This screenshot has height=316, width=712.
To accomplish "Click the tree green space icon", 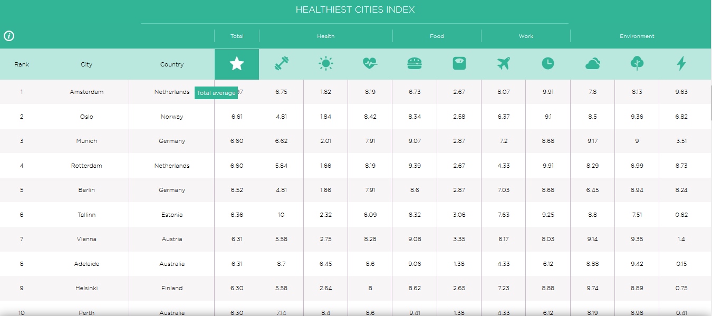I will 637,64.
